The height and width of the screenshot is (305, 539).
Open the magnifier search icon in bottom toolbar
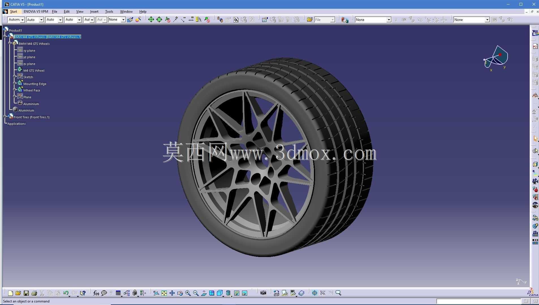[338, 293]
